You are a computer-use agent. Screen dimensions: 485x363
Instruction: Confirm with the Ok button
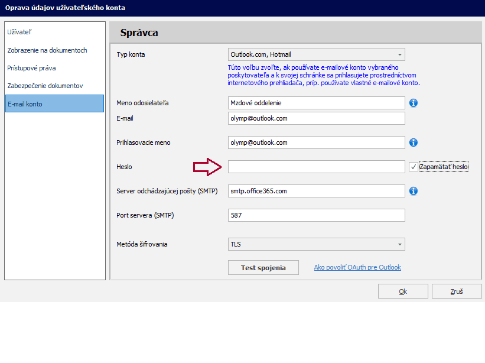pyautogui.click(x=403, y=291)
